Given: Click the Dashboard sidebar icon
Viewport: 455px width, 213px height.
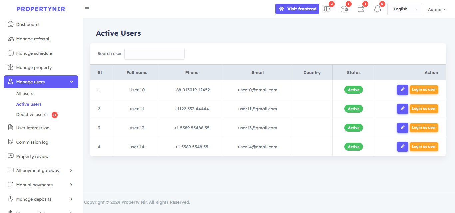Looking at the screenshot, I should 11,24.
